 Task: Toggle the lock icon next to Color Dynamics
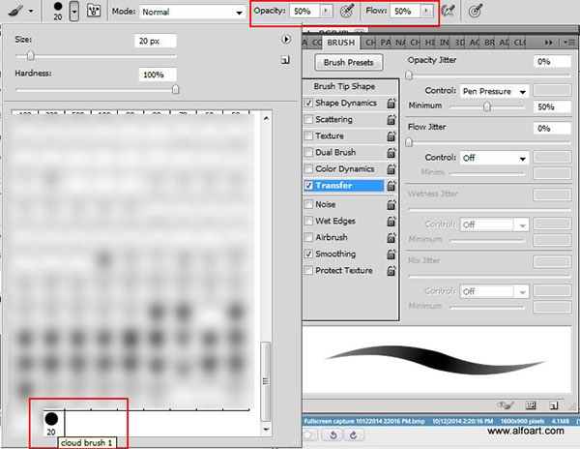pos(391,169)
